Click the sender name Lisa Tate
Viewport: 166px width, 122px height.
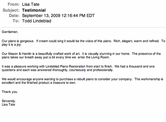point(31,4)
